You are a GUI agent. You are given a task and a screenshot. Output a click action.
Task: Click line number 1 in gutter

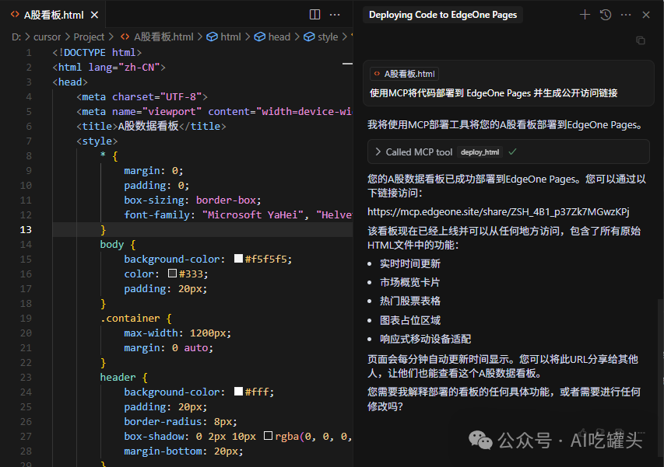tap(28, 52)
